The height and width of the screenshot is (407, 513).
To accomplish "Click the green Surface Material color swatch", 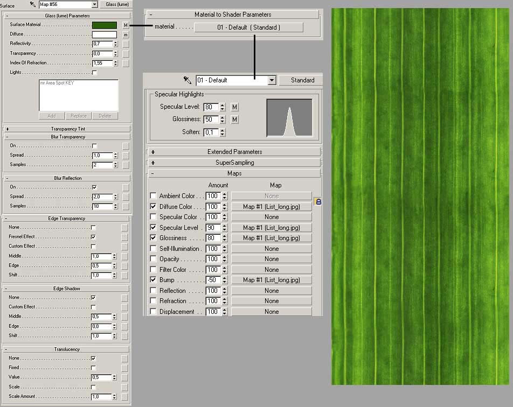I will [x=105, y=25].
